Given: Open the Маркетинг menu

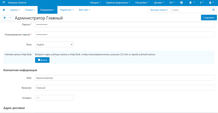Looking at the screenshot, I should 67,10.
